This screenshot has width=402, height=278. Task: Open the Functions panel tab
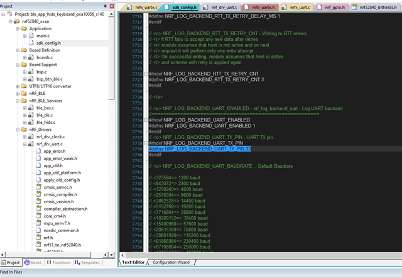click(x=58, y=263)
